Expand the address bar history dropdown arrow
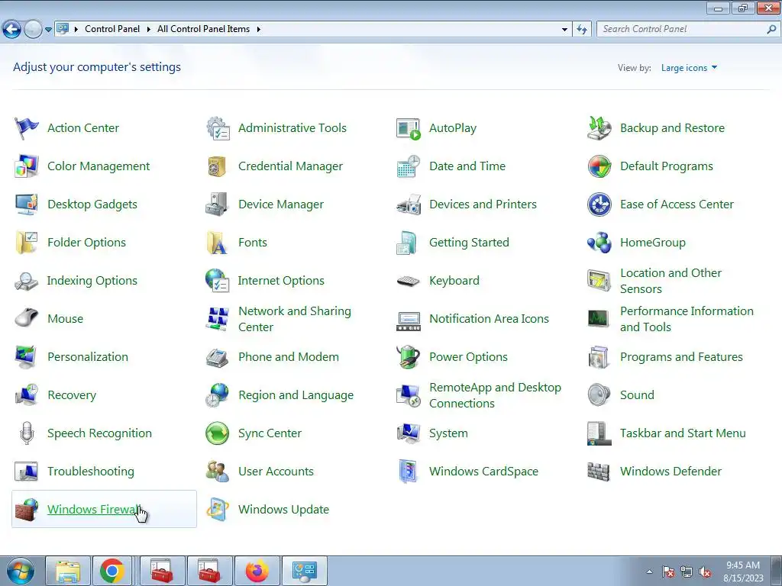Viewport: 782px width, 586px height. click(x=564, y=30)
